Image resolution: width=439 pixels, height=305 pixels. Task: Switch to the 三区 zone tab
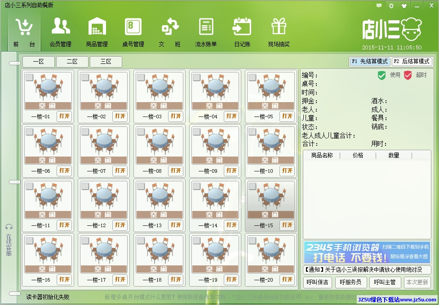point(106,62)
